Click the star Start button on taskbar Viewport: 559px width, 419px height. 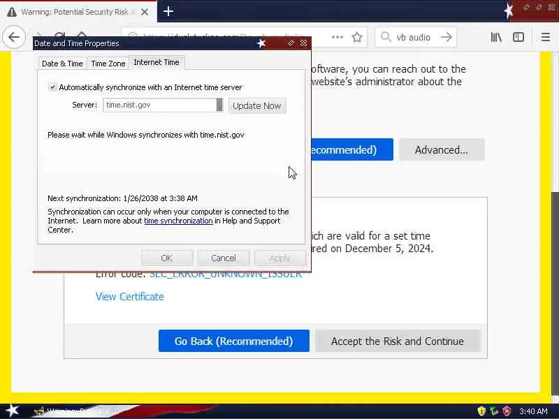(13, 411)
